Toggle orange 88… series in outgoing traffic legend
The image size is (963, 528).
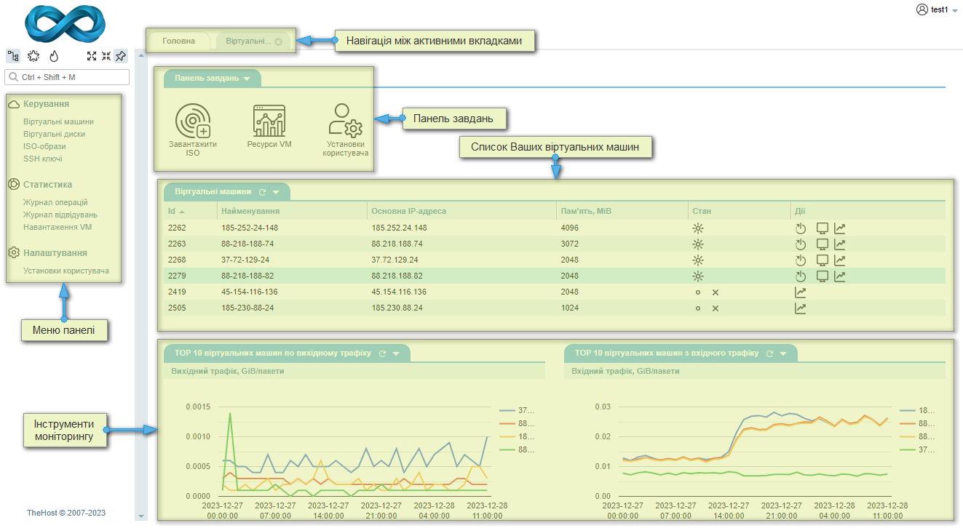516,423
